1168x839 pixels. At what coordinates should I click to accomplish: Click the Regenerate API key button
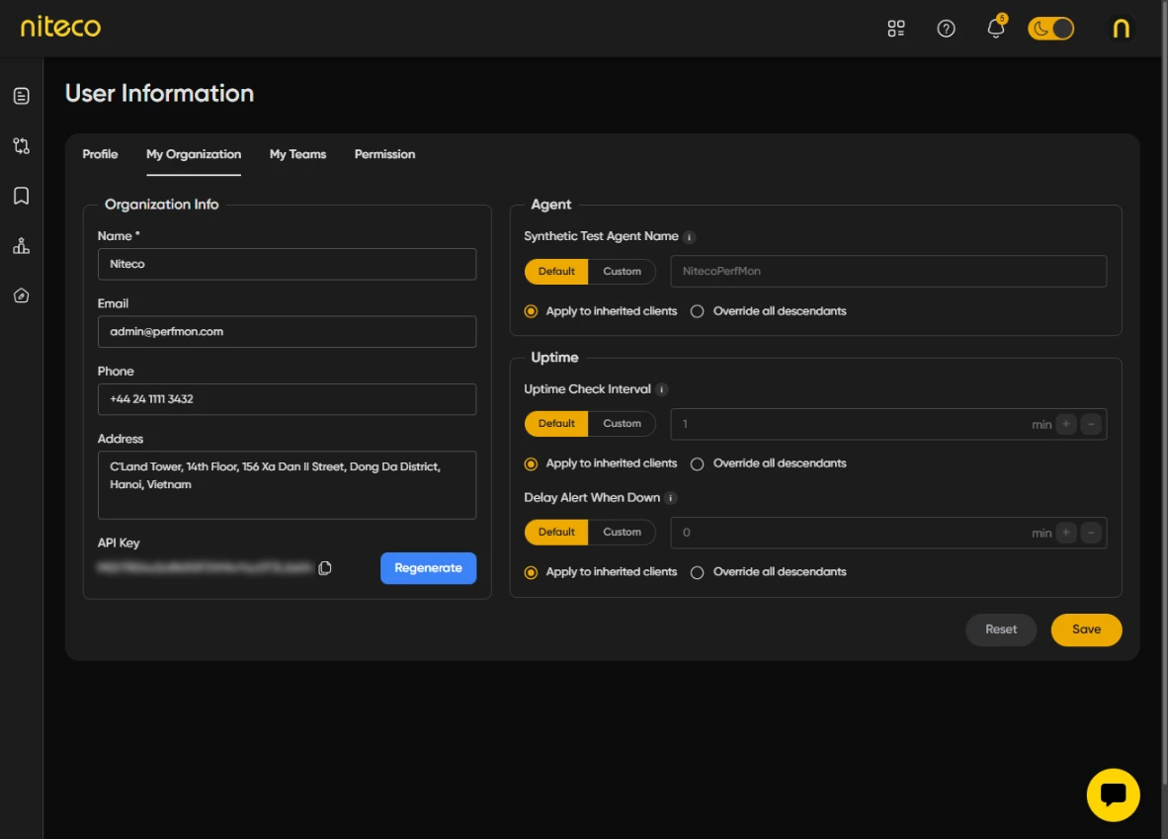point(428,568)
